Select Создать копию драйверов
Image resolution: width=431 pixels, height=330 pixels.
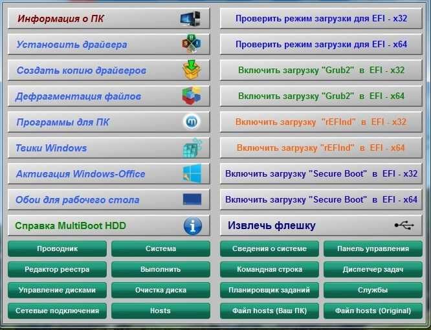click(109, 70)
